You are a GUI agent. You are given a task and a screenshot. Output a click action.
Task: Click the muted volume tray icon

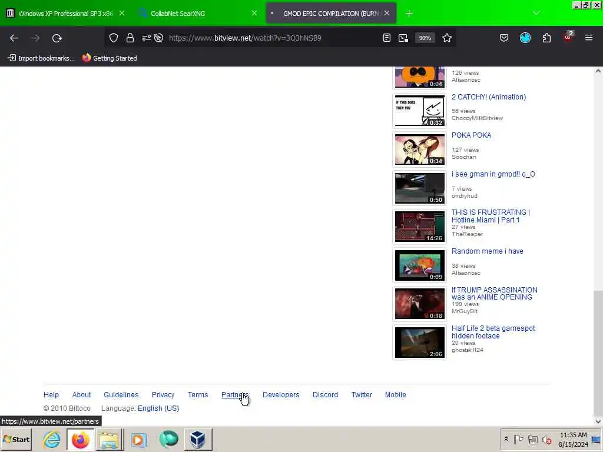coord(547,439)
